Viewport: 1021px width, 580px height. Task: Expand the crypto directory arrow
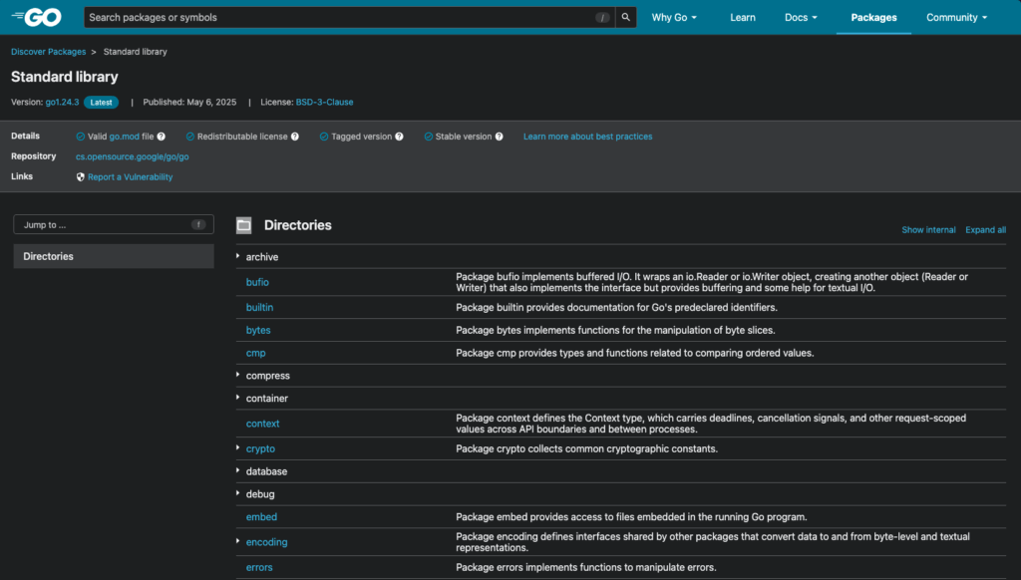[x=237, y=447]
